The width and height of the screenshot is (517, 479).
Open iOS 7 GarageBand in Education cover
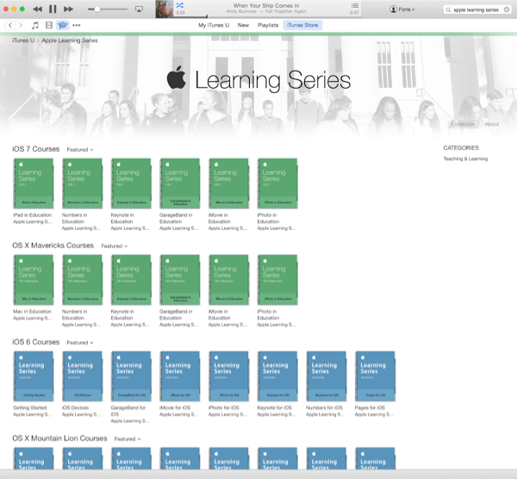point(180,184)
